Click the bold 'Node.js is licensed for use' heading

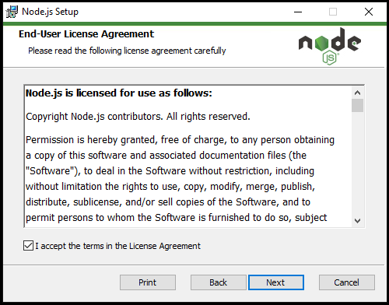coord(119,93)
